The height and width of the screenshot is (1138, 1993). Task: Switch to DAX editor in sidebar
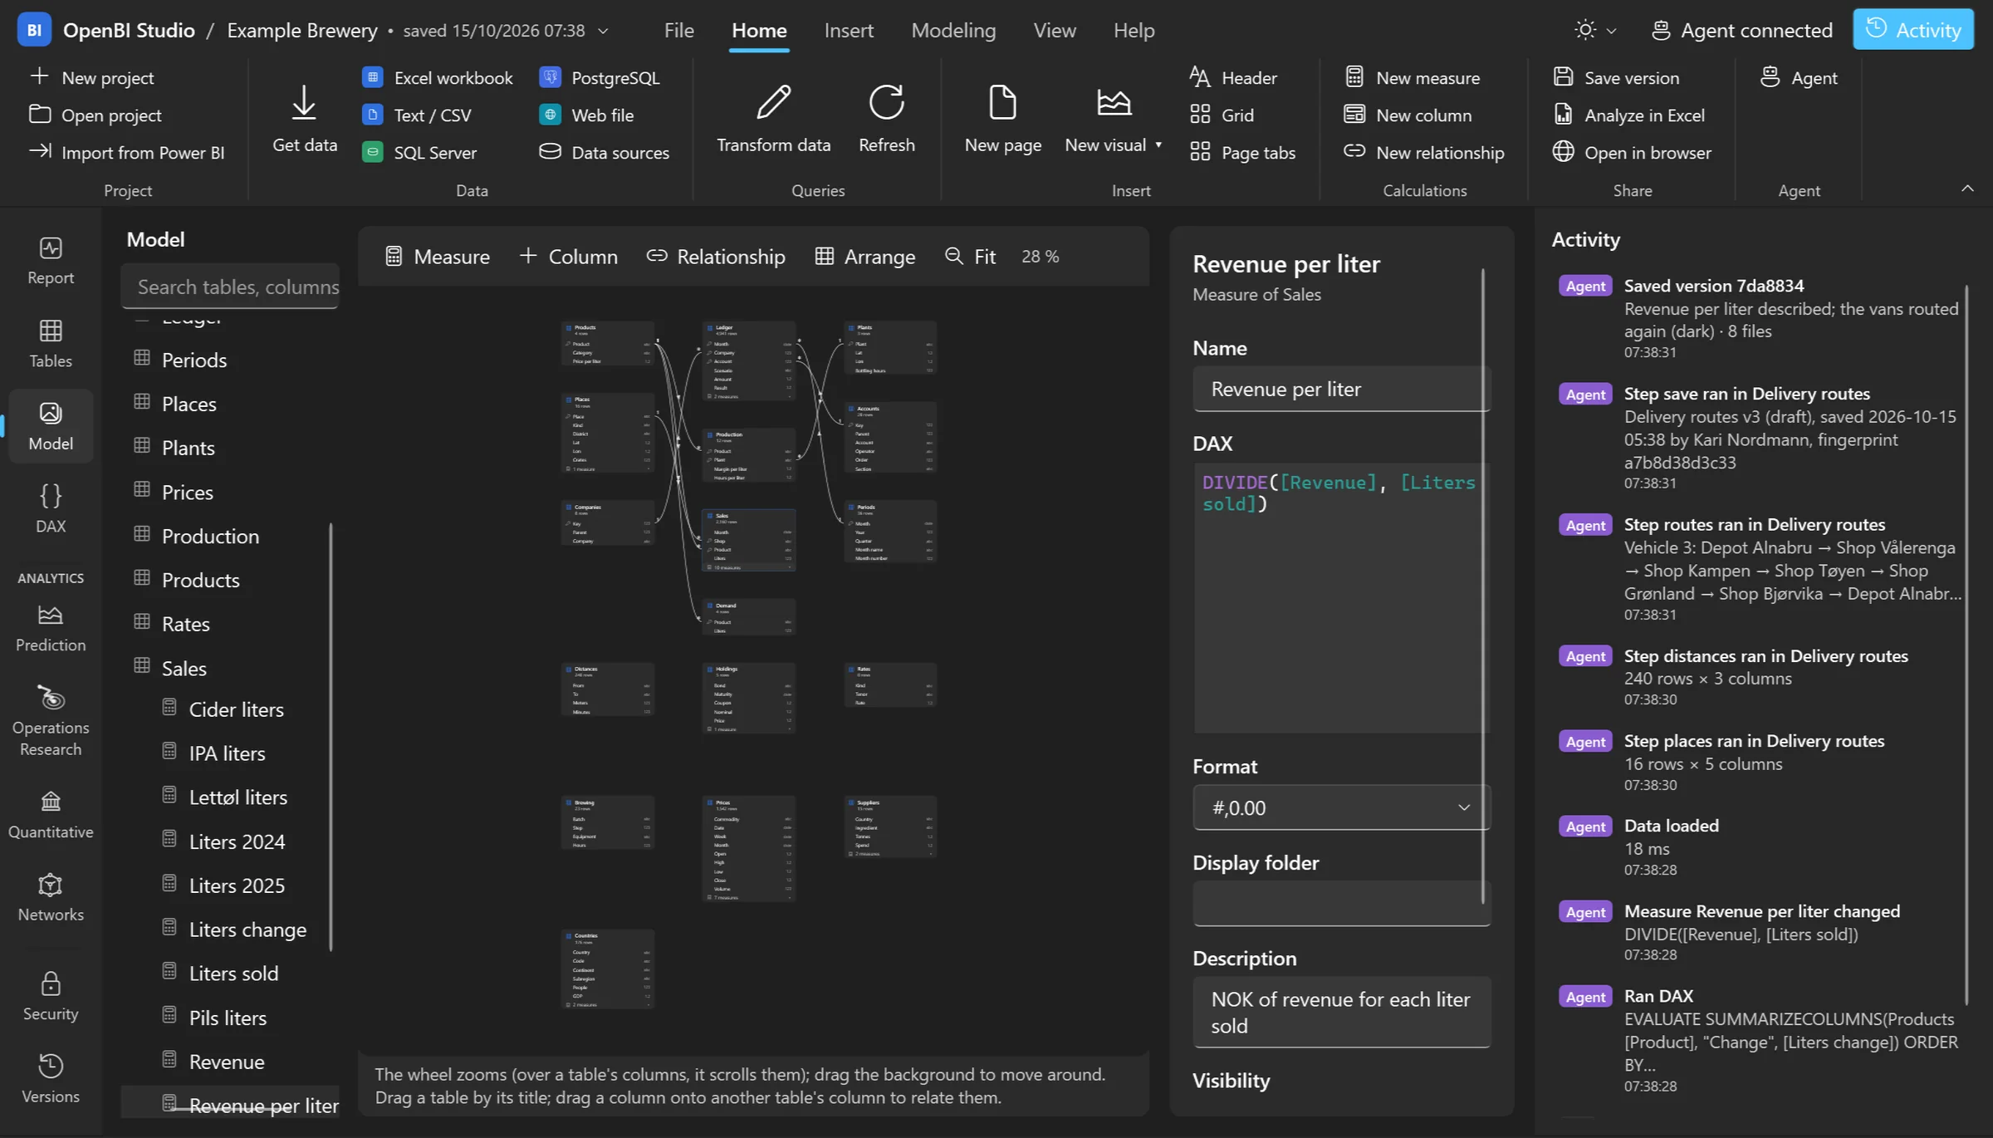coord(51,508)
